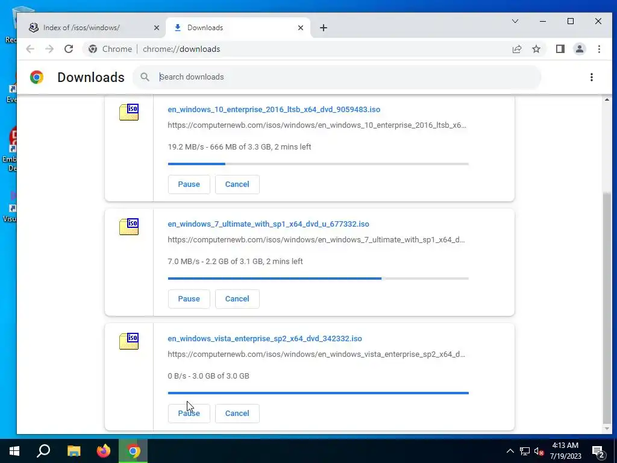Click the network tray icon

coord(525,451)
